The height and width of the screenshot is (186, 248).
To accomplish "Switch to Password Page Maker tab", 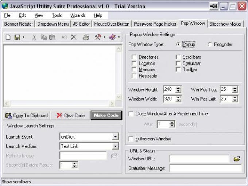I will (155, 24).
